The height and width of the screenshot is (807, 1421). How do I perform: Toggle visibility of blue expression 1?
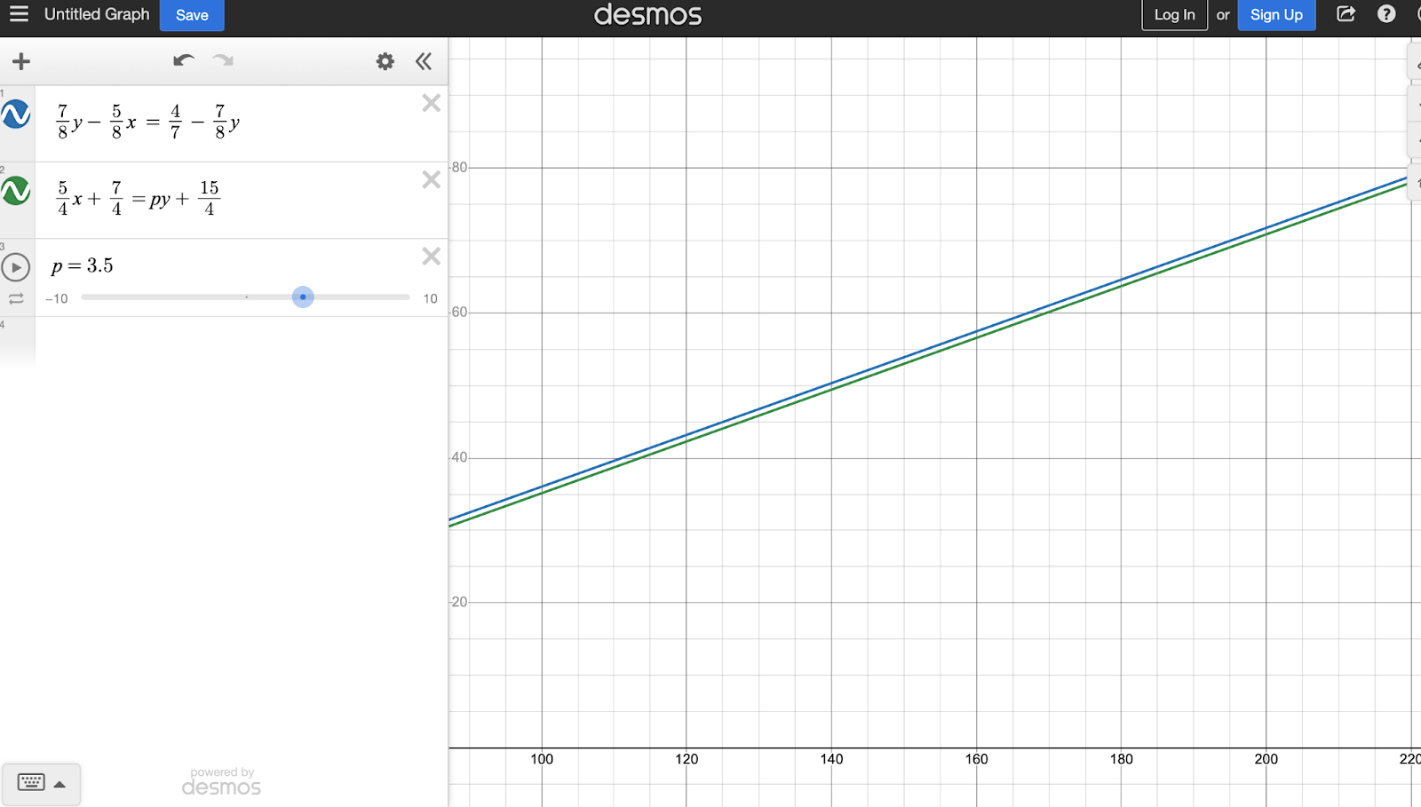click(16, 115)
